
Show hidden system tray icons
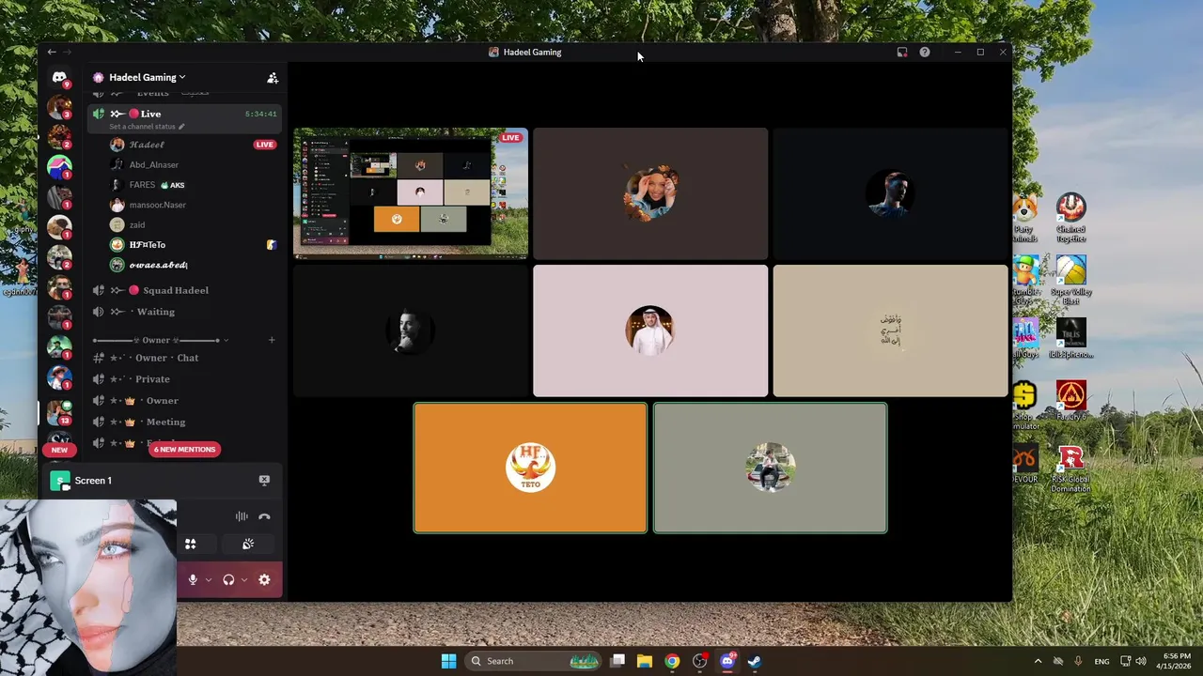coord(1038,661)
